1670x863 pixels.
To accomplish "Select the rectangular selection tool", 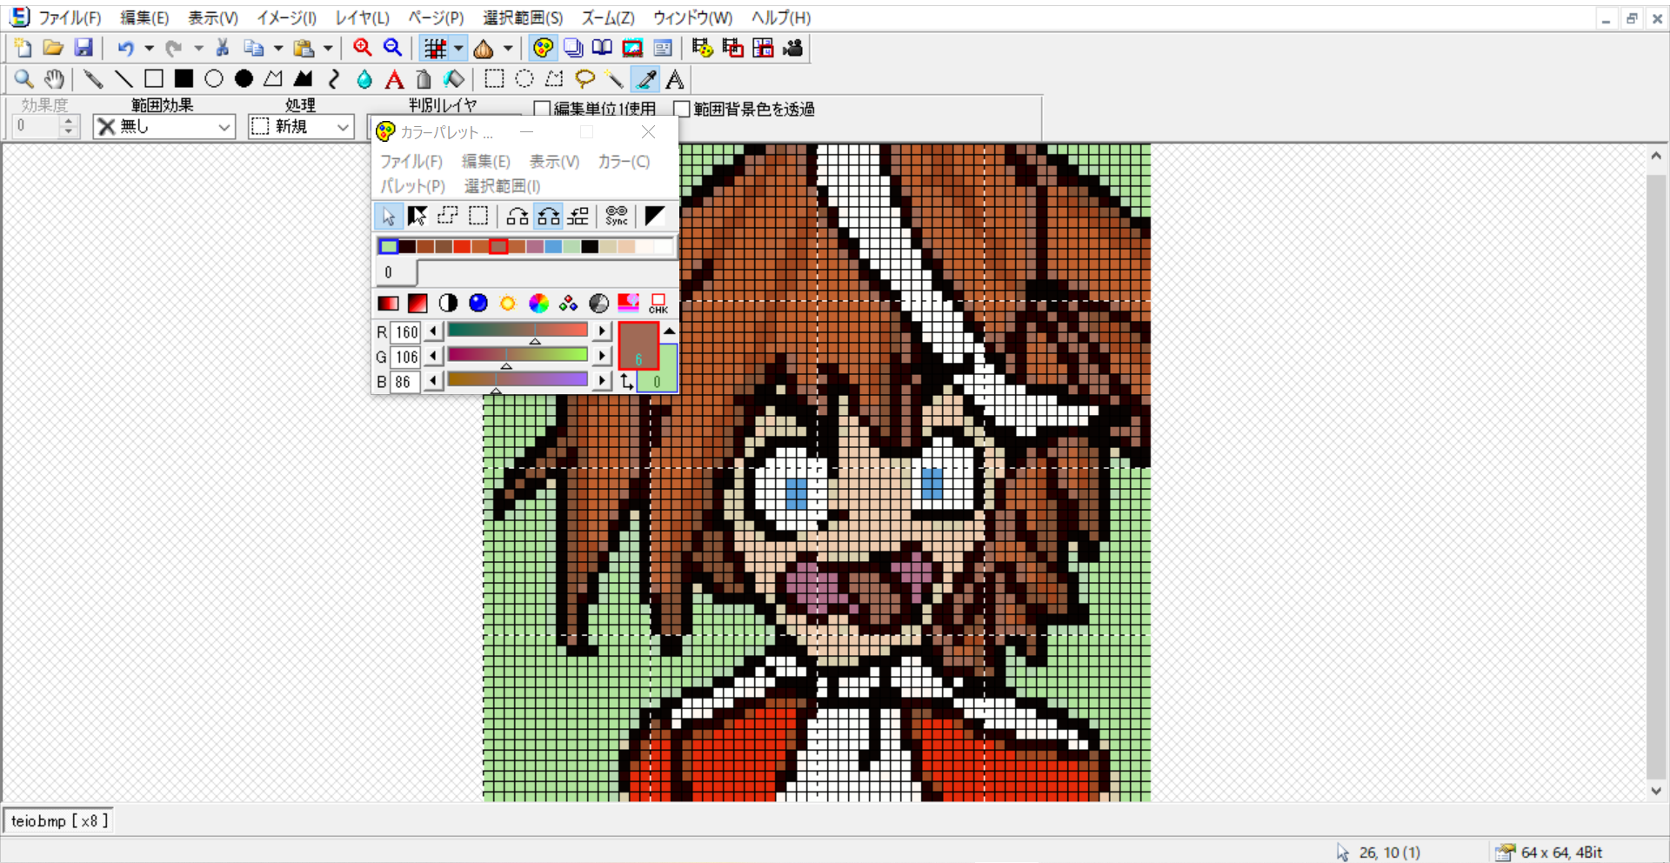I will [494, 79].
